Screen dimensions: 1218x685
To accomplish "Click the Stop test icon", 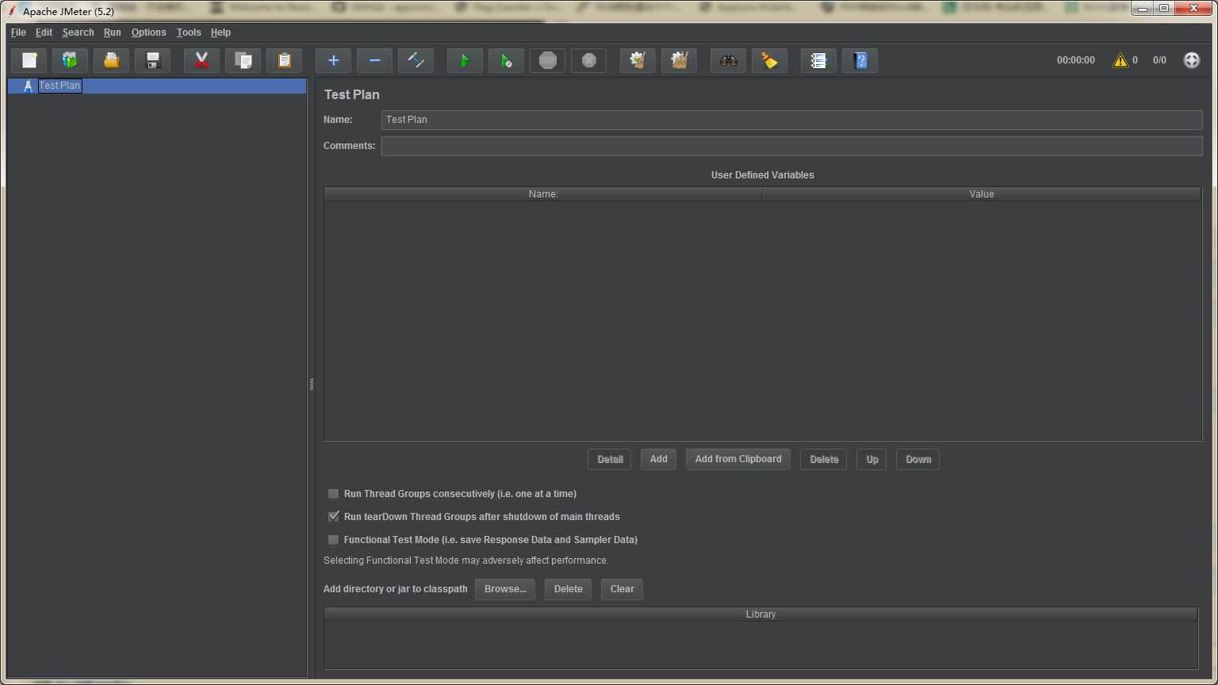I will pos(548,60).
